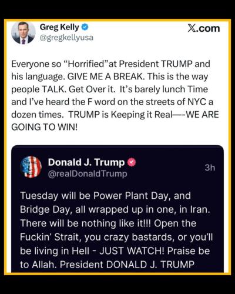Viewport: 235px width, 294px height.
Task: Click the X.com logo text
Action: pyautogui.click(x=204, y=28)
